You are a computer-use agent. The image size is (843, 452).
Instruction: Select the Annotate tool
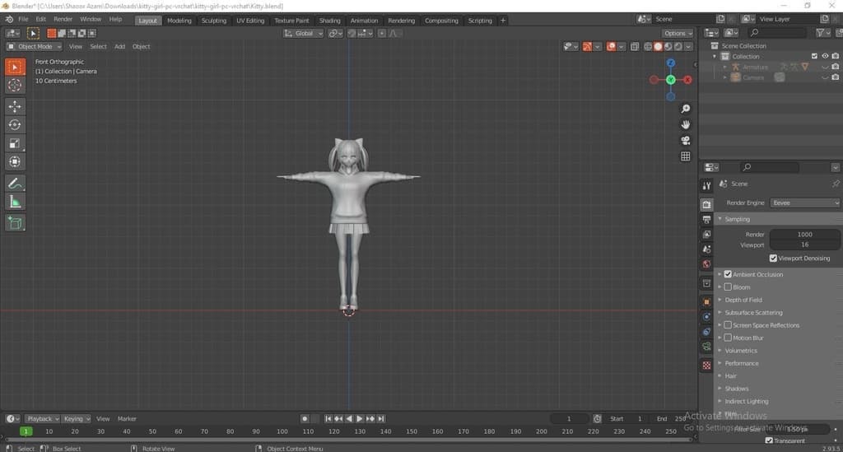tap(15, 183)
